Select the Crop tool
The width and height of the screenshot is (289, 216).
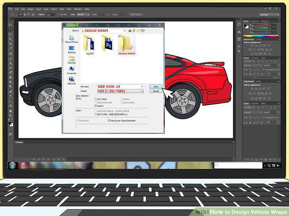[x=10, y=44]
